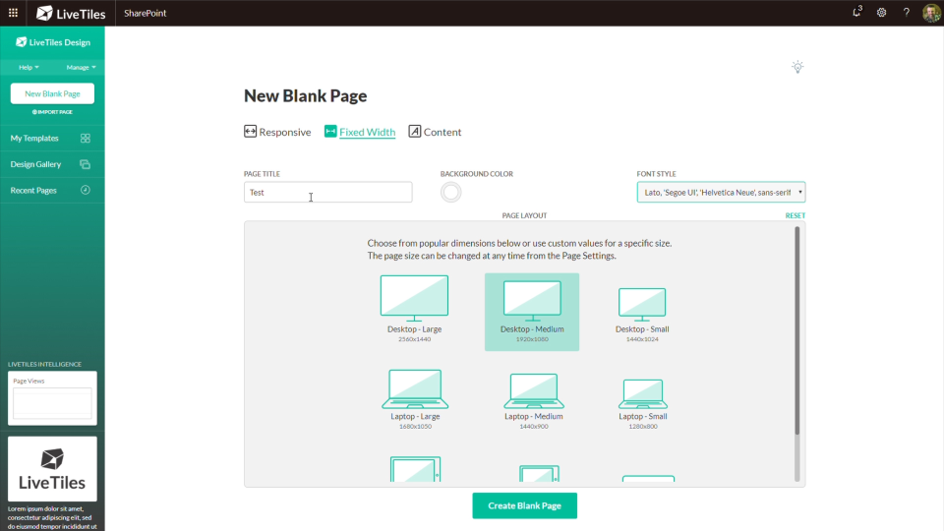Image resolution: width=944 pixels, height=531 pixels.
Task: Click the Page Title input field
Action: tap(328, 193)
